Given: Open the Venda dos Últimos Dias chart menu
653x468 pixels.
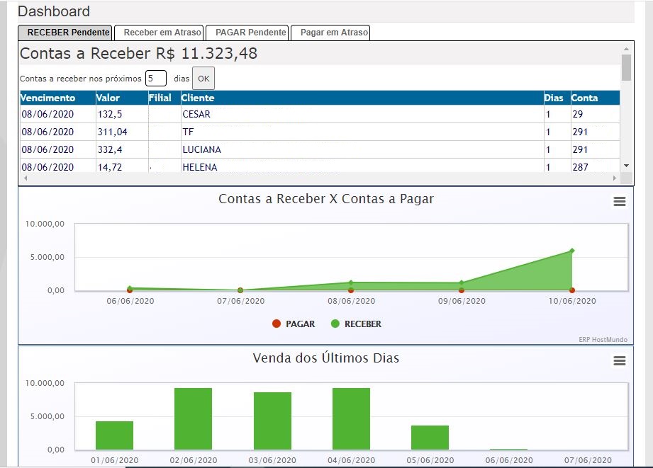Looking at the screenshot, I should (x=619, y=360).
